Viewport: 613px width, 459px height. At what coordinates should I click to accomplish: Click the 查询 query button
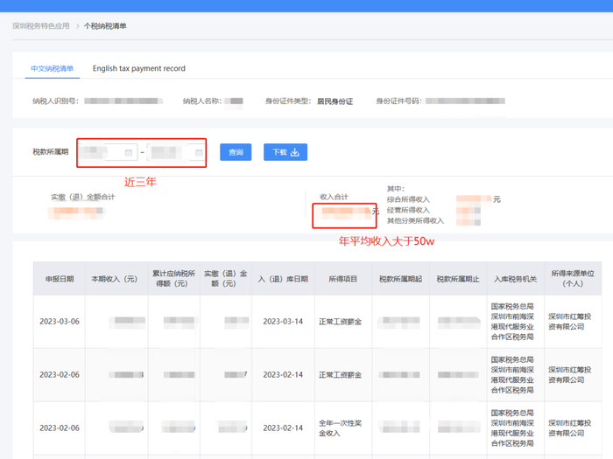[x=236, y=152]
